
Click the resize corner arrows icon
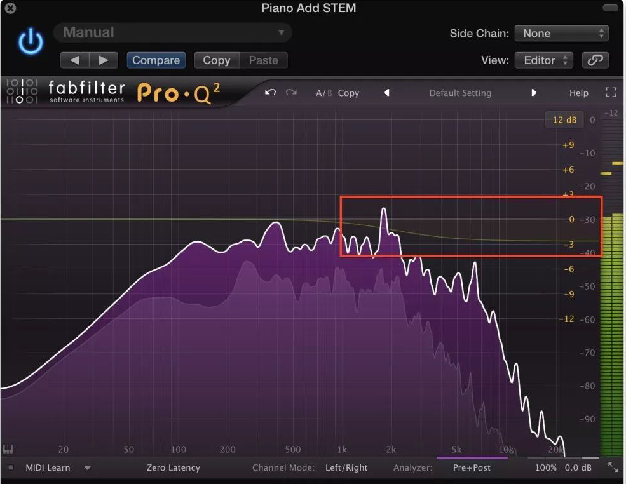click(613, 467)
